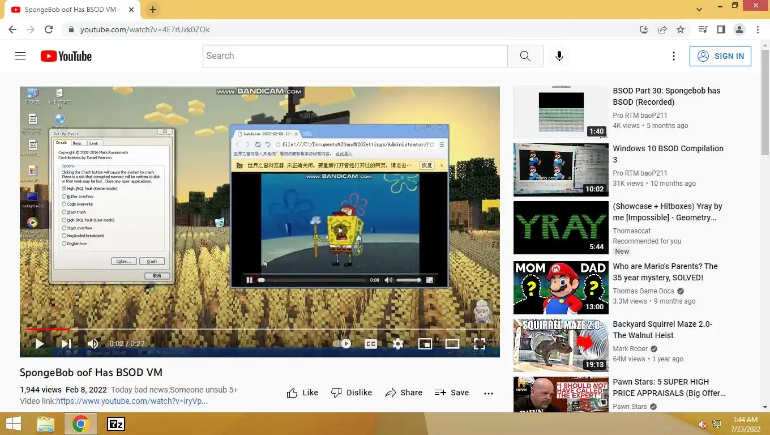
Task: Save the video to a playlist
Action: (452, 393)
